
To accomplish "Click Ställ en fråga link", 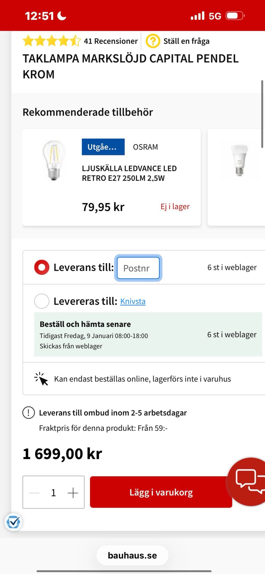I will coord(186,41).
